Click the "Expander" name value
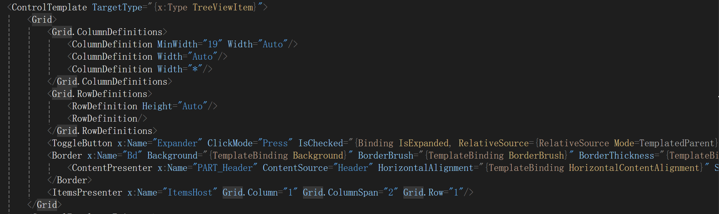 tap(177, 143)
